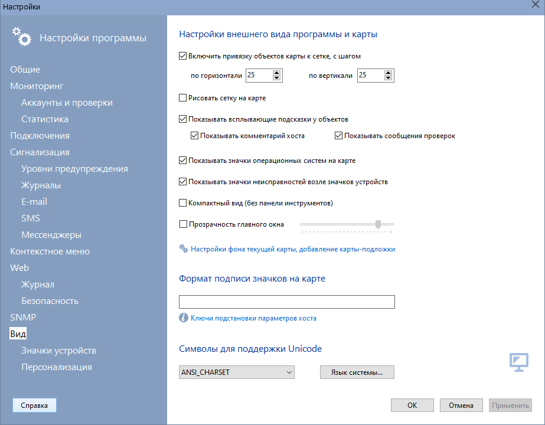Disable snapping of map objects to grid
This screenshot has width=545, height=425.
tap(183, 56)
